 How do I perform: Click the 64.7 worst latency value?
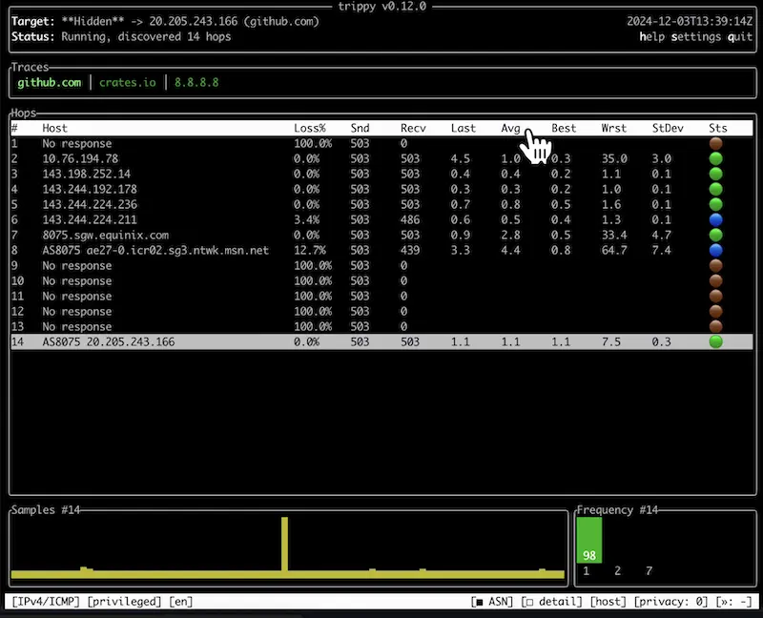[614, 250]
